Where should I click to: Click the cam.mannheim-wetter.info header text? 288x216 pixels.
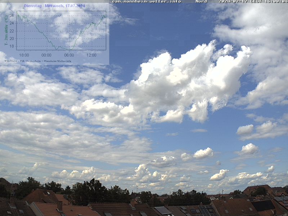coord(146,1)
